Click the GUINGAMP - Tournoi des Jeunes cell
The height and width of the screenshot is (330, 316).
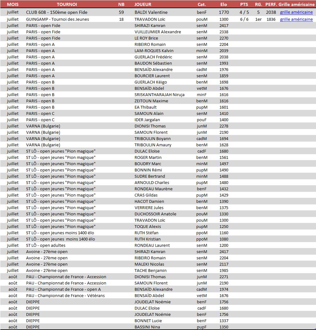pyautogui.click(x=57, y=19)
